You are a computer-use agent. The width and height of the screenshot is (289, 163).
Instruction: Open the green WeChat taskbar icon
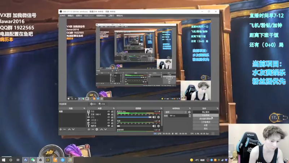(33, 160)
